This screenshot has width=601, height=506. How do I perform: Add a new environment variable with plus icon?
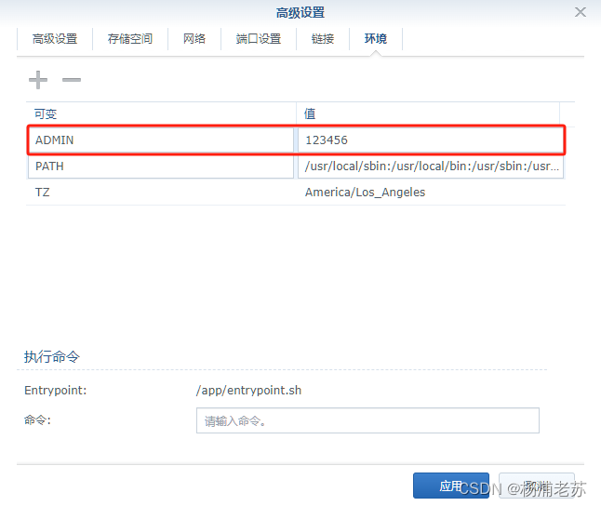[x=38, y=80]
